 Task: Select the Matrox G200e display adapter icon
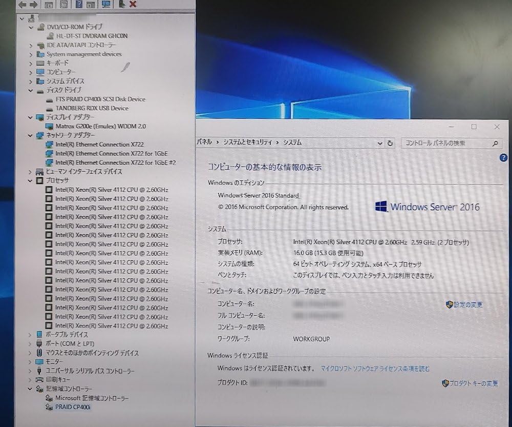pos(49,126)
